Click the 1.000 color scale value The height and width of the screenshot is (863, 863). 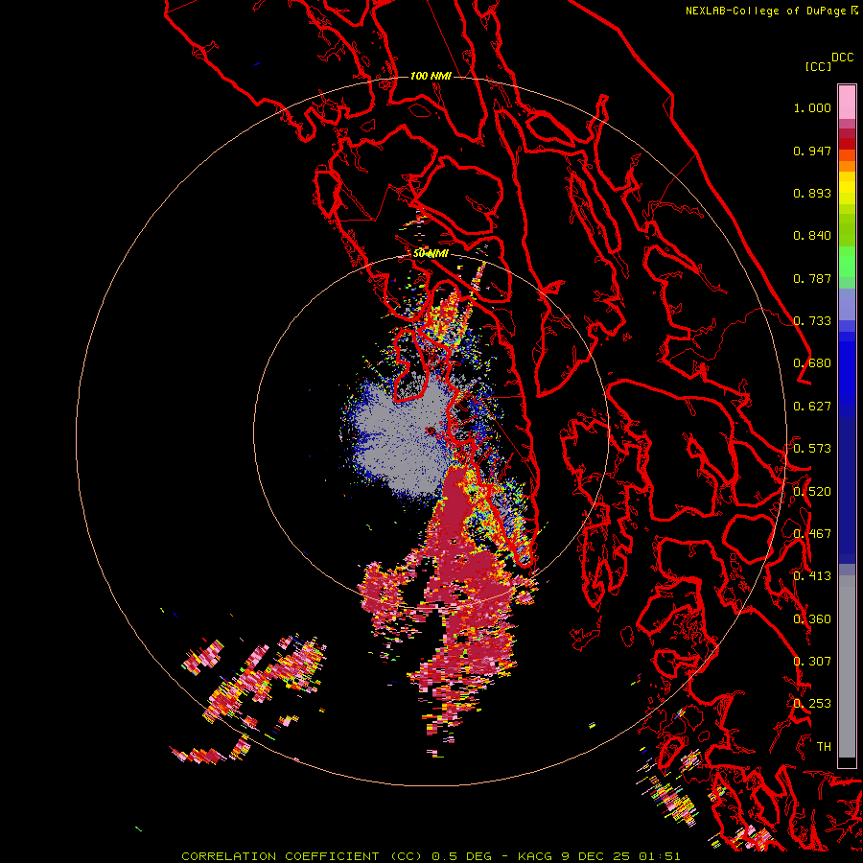pos(812,107)
